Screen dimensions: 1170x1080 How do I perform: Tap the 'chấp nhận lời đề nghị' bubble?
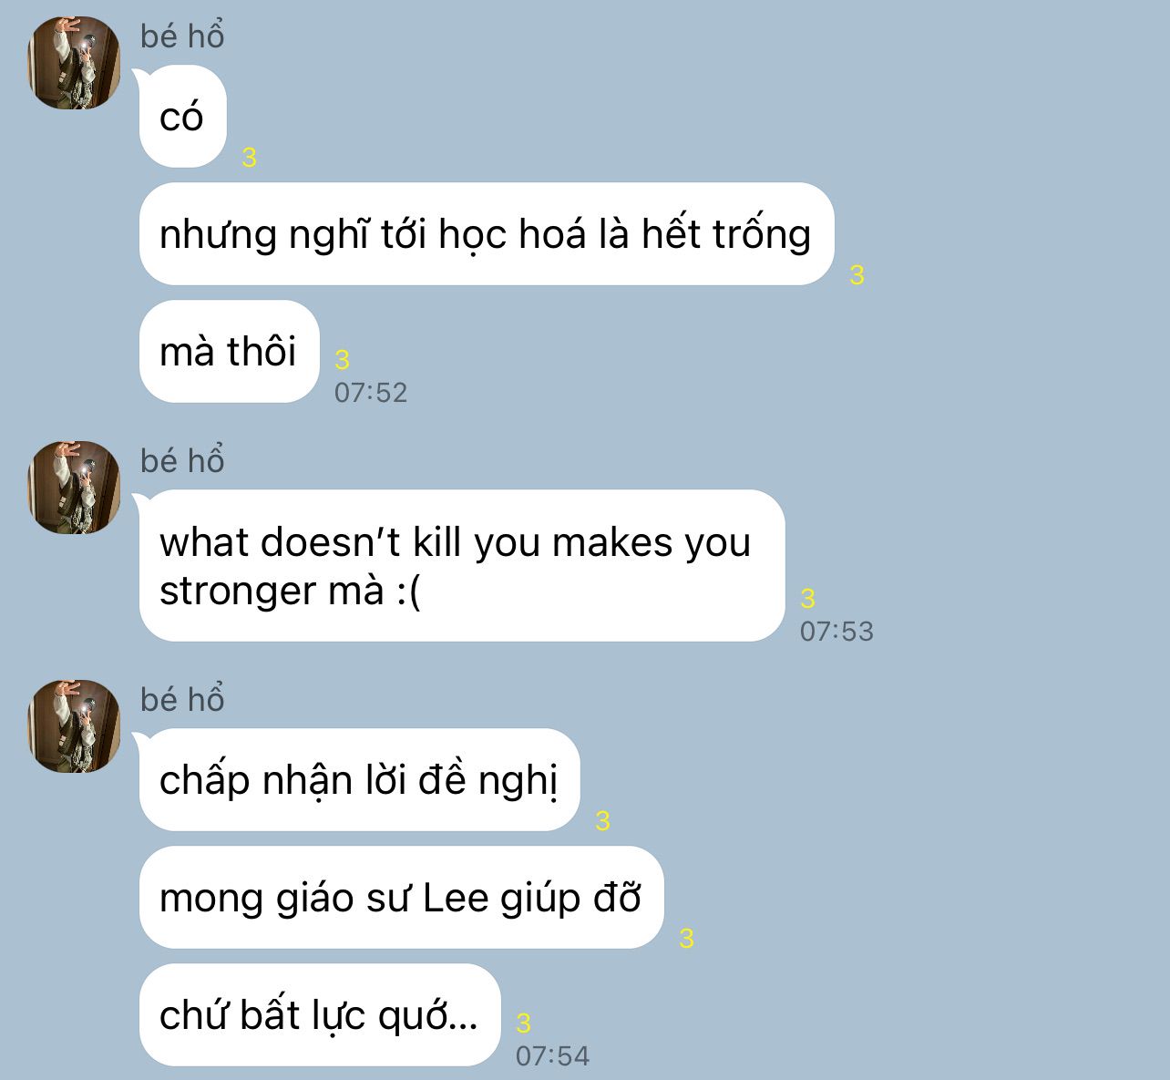point(359,780)
